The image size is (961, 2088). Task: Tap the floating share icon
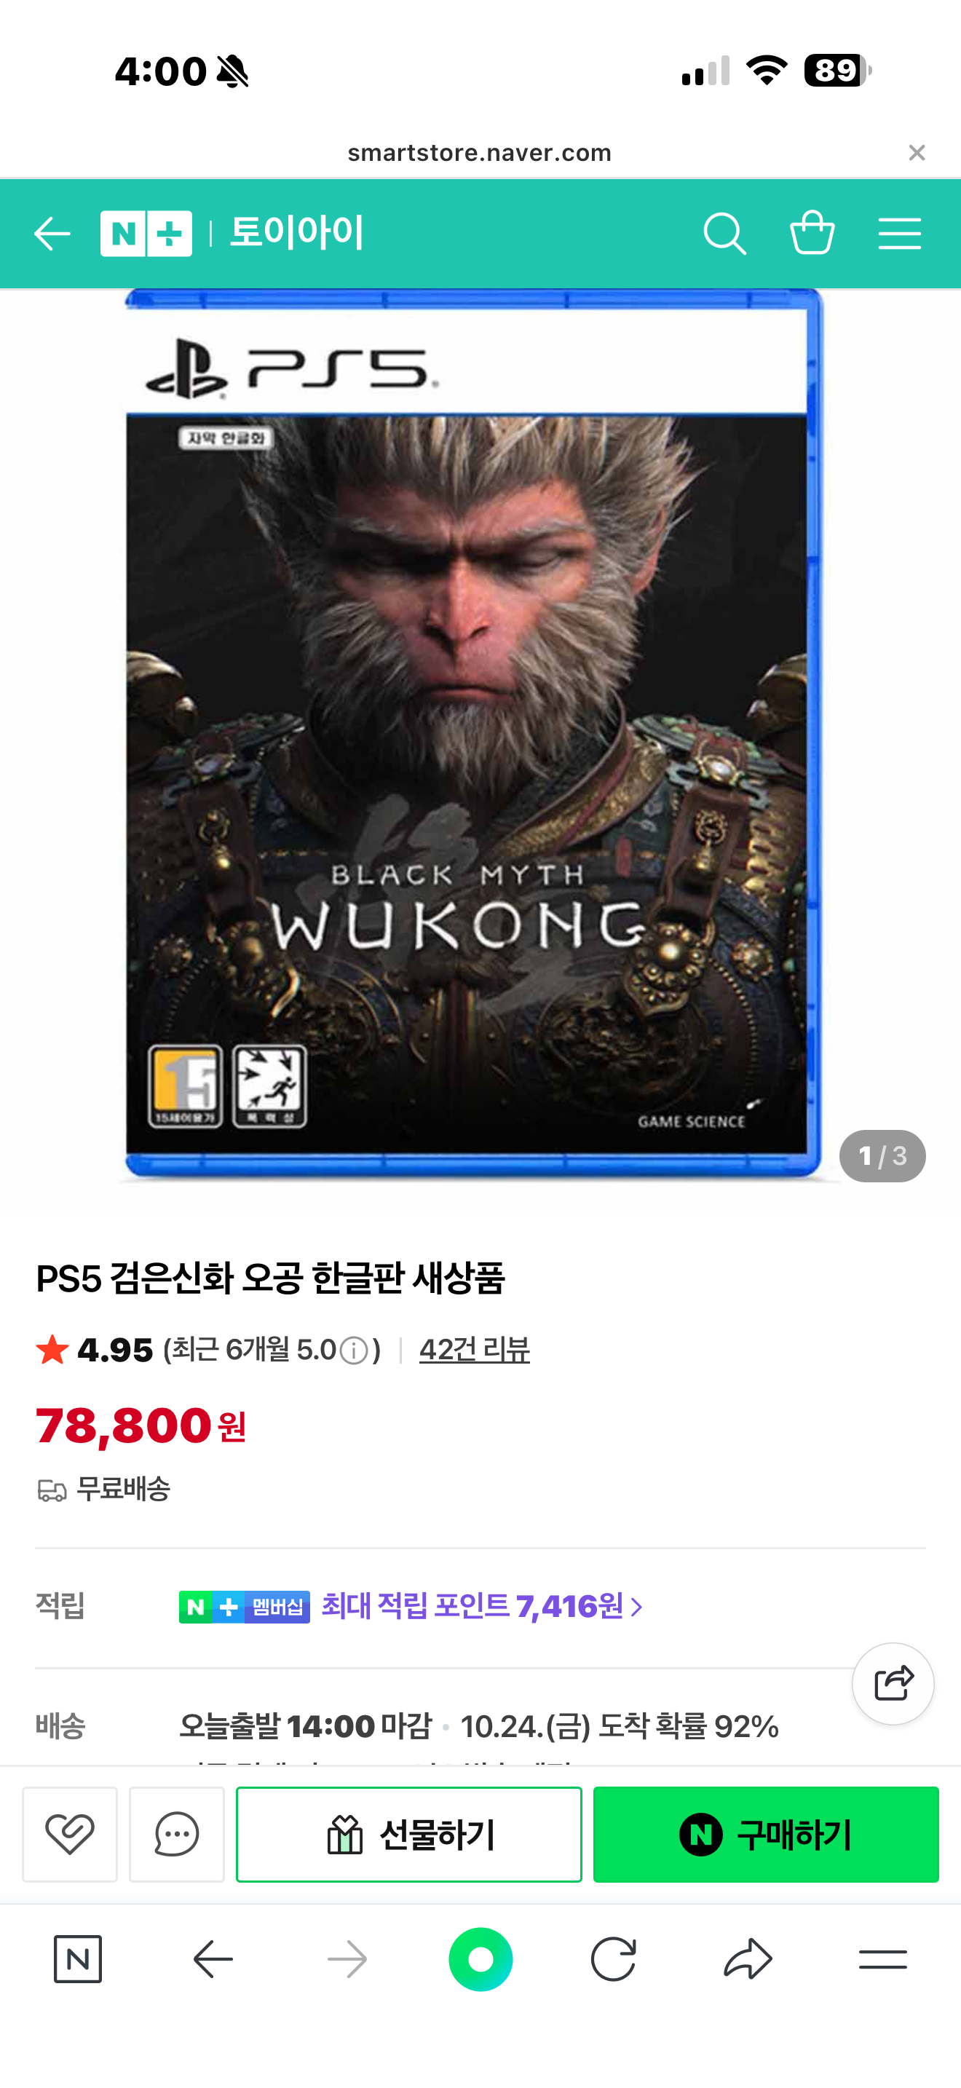893,1683
